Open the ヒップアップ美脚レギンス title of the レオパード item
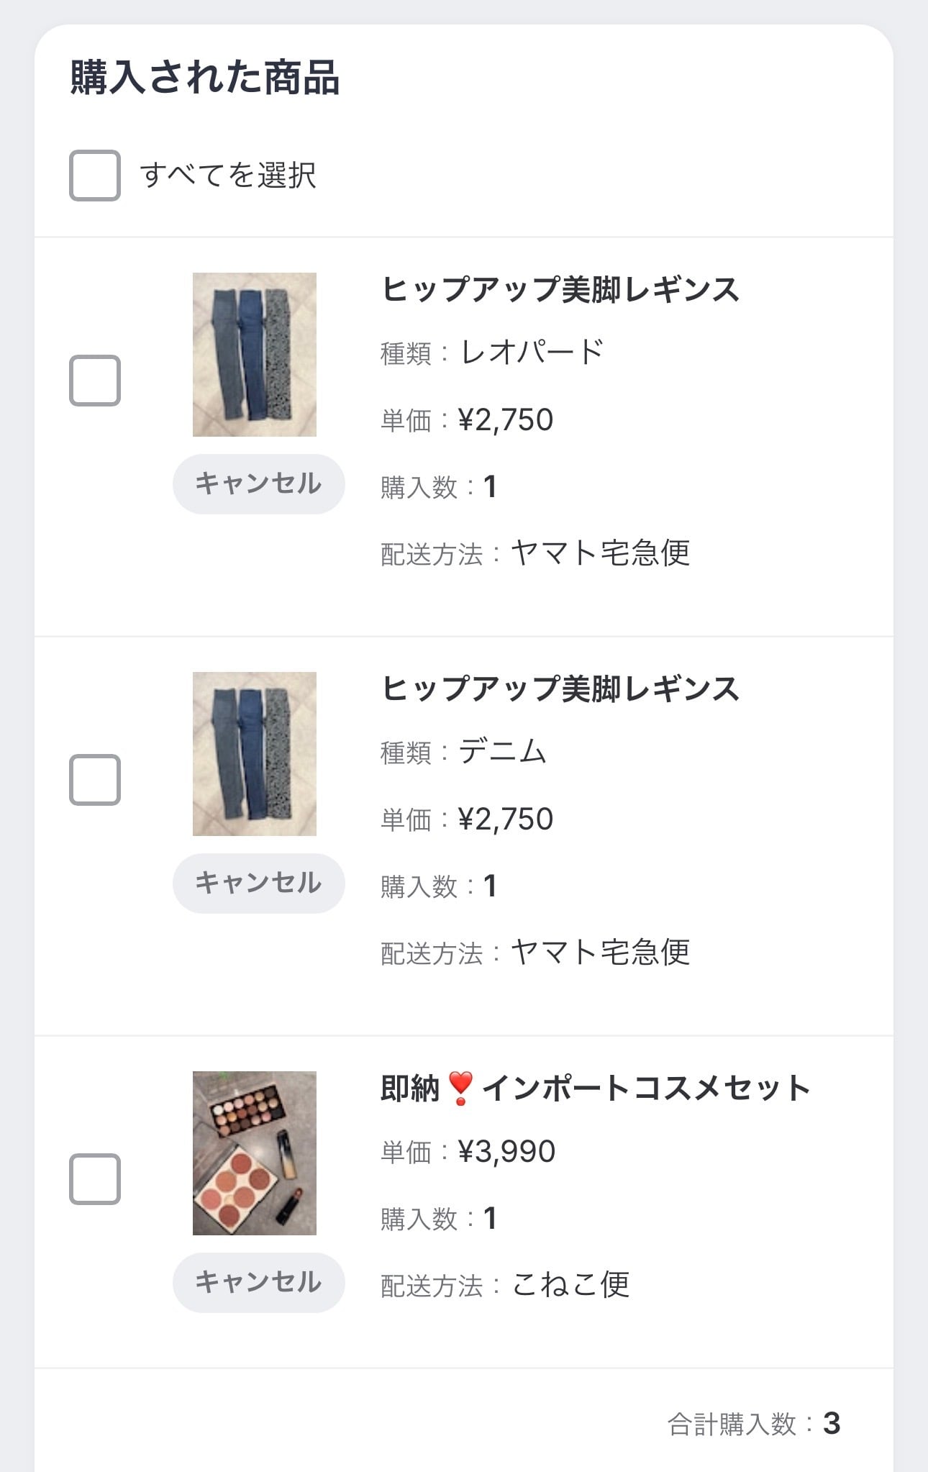Viewport: 928px width, 1472px height. pos(560,290)
